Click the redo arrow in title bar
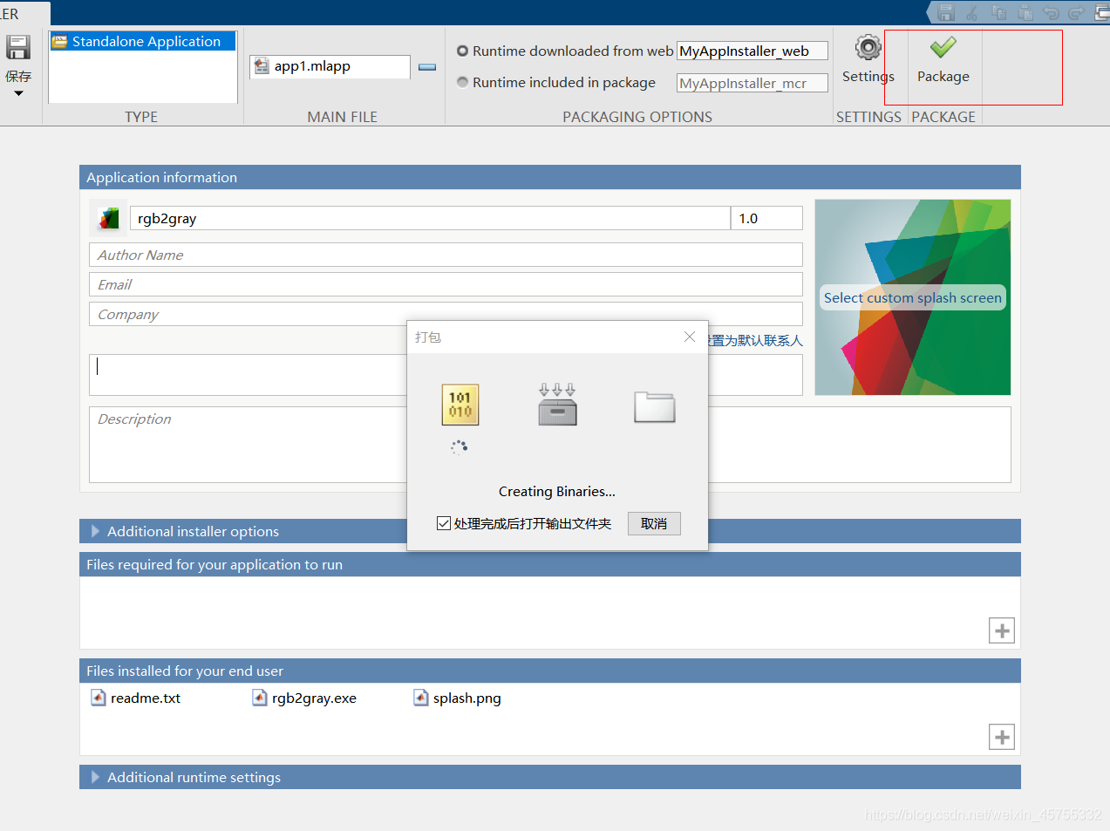This screenshot has height=831, width=1110. click(1077, 13)
